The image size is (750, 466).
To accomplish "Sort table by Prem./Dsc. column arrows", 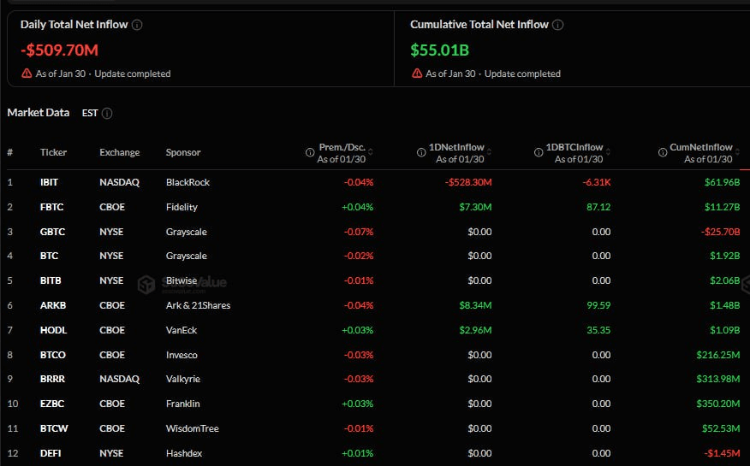I will click(371, 152).
